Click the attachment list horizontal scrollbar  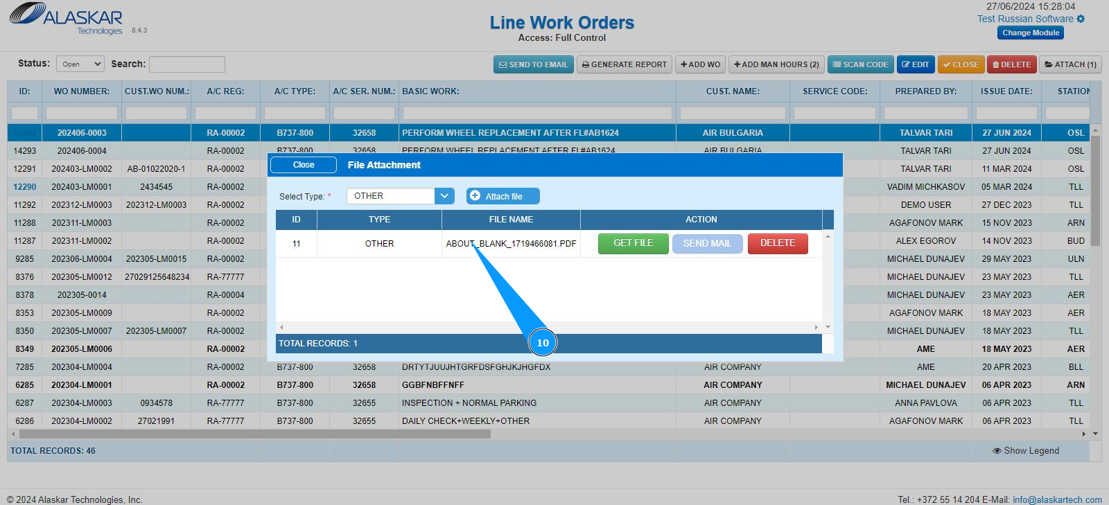(548, 327)
